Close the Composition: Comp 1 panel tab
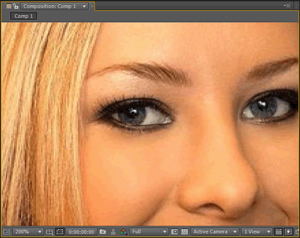Image resolution: width=300 pixels, height=238 pixels. 92,6
